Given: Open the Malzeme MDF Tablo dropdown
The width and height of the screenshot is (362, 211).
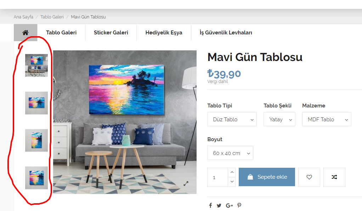Looking at the screenshot, I should click(x=327, y=119).
